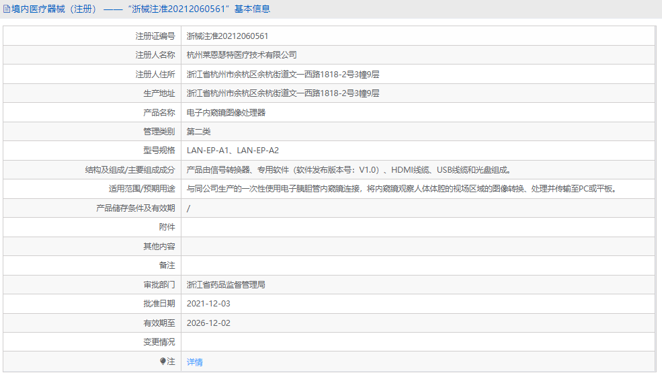The image size is (662, 375).
Task: Click the 其他内容 label
Action: pyautogui.click(x=159, y=246)
